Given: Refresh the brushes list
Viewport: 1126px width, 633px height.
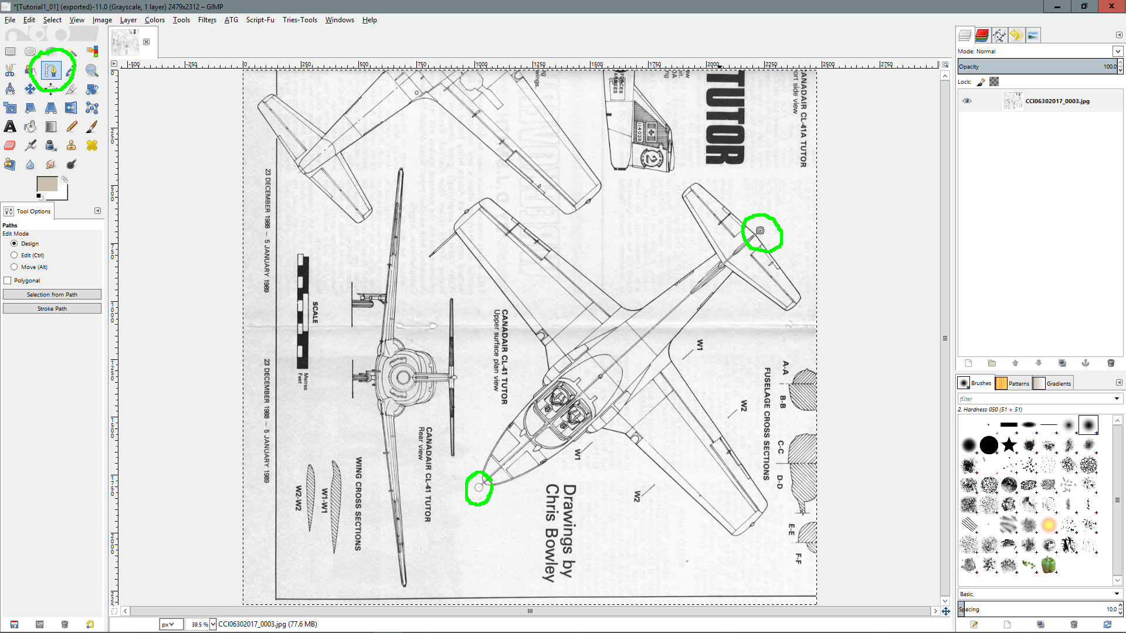Looking at the screenshot, I should click(1107, 625).
